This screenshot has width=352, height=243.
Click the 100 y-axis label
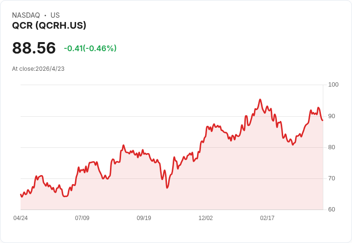[333, 85]
